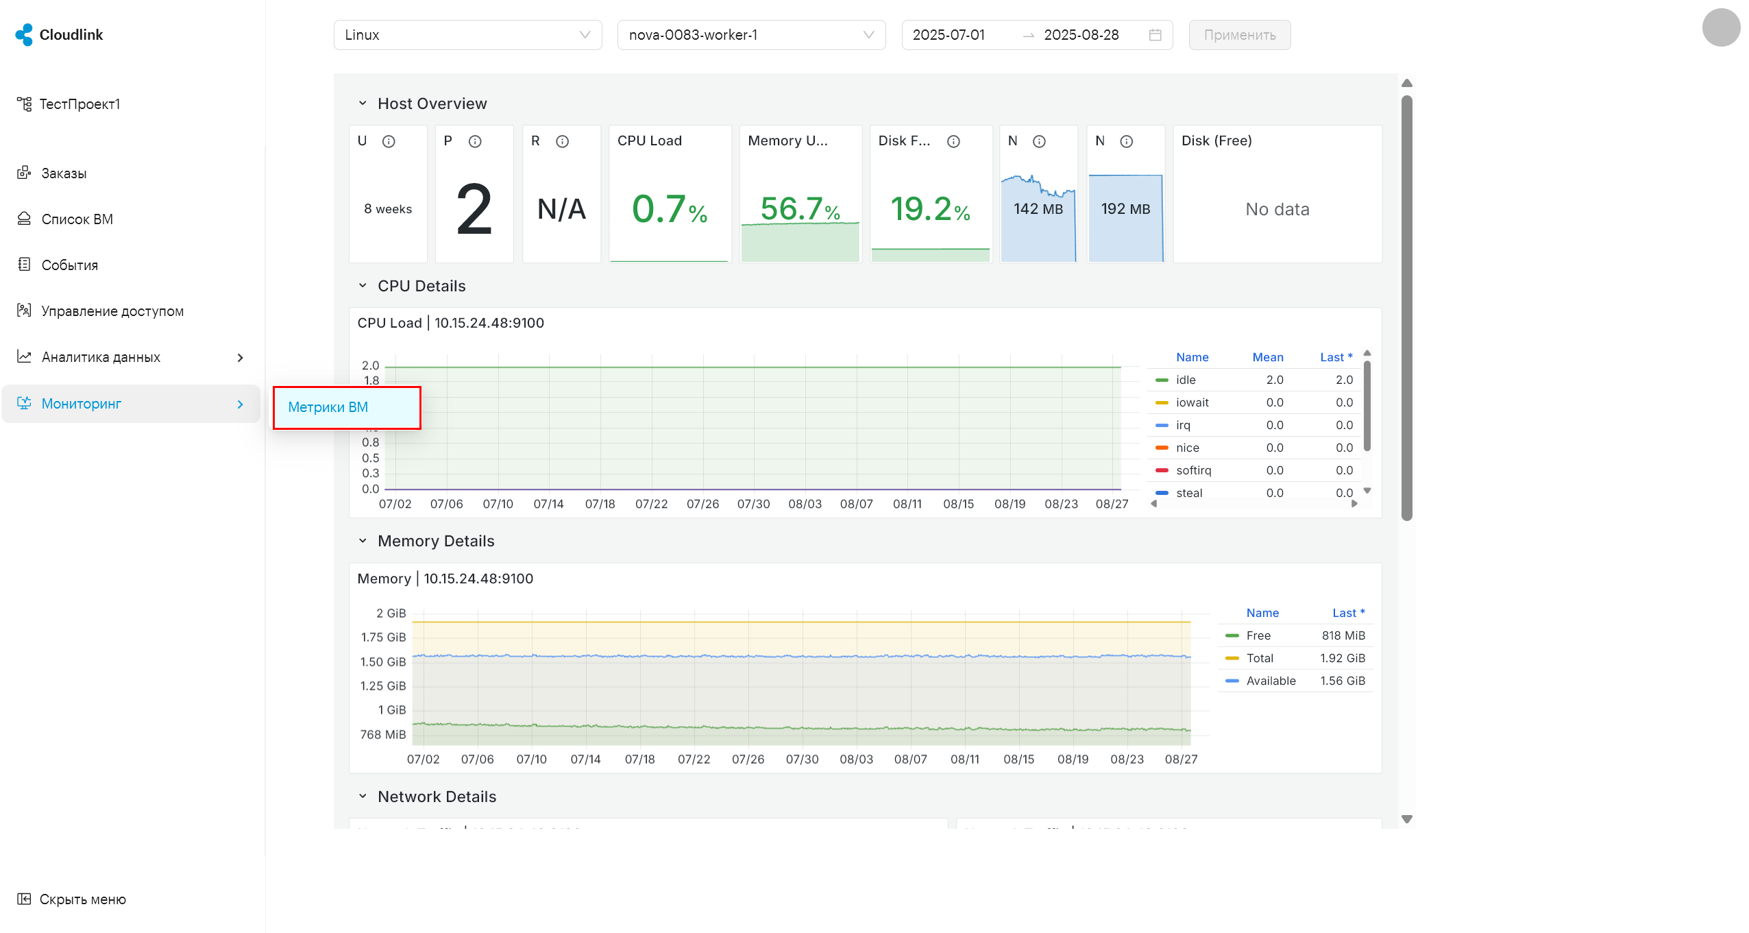This screenshot has width=1749, height=933.
Task: Click the CPU Load 0.7% panel
Action: click(x=670, y=194)
